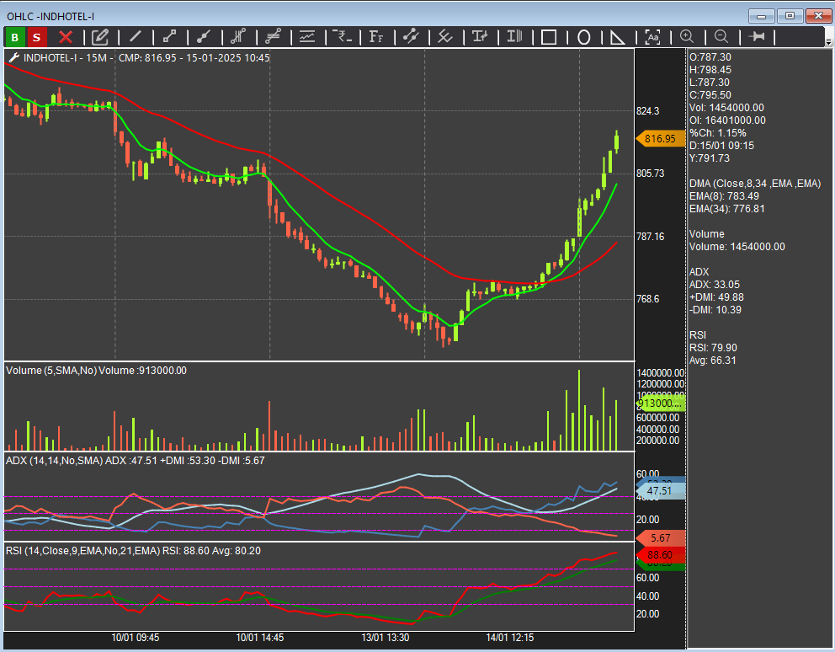This screenshot has width=835, height=652.
Task: Zoom in on the chart
Action: [x=687, y=36]
